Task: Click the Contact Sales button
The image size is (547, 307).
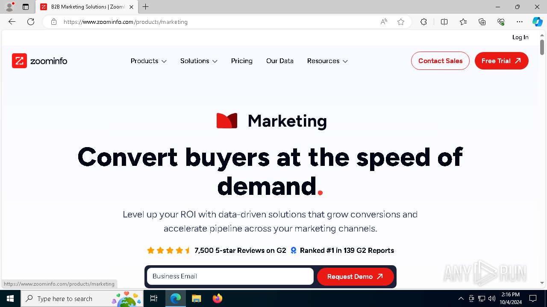Action: click(x=440, y=61)
